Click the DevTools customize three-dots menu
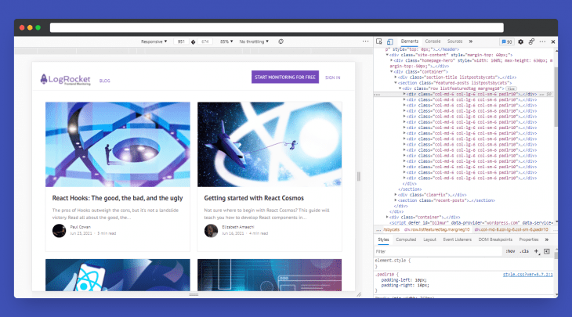This screenshot has height=317, width=572. pos(542,41)
